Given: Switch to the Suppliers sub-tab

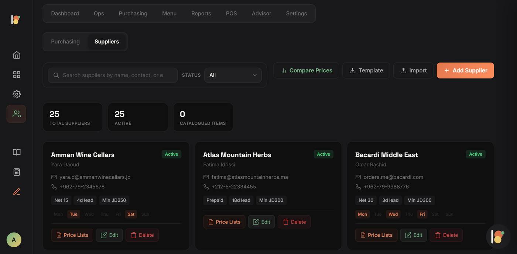Looking at the screenshot, I should (107, 42).
